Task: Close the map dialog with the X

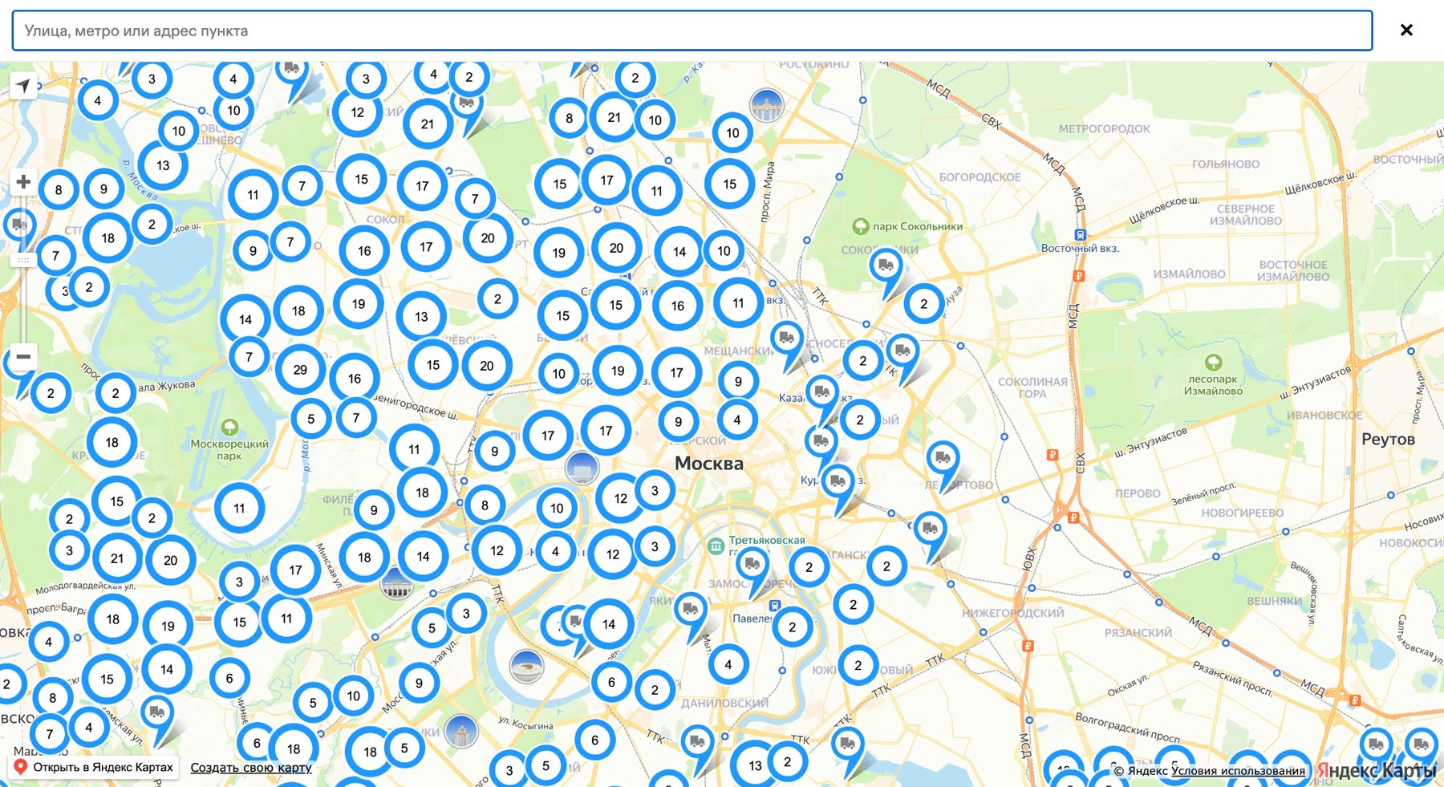Action: tap(1406, 30)
